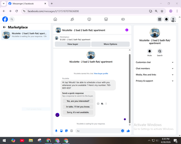Viewport: 181px width, 144px height.
Task: React to message with the emoji icon
Action: (98, 104)
